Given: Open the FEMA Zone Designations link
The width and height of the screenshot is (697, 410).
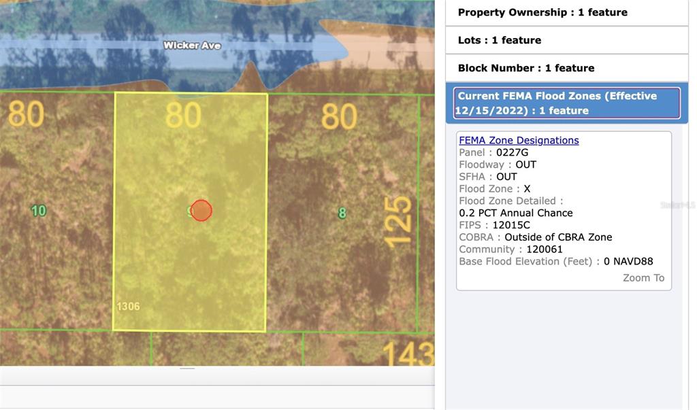Looking at the screenshot, I should tap(519, 141).
